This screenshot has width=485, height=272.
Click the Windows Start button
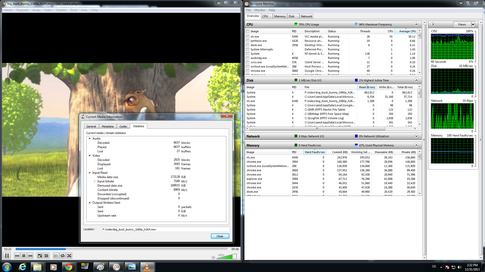pos(7,267)
